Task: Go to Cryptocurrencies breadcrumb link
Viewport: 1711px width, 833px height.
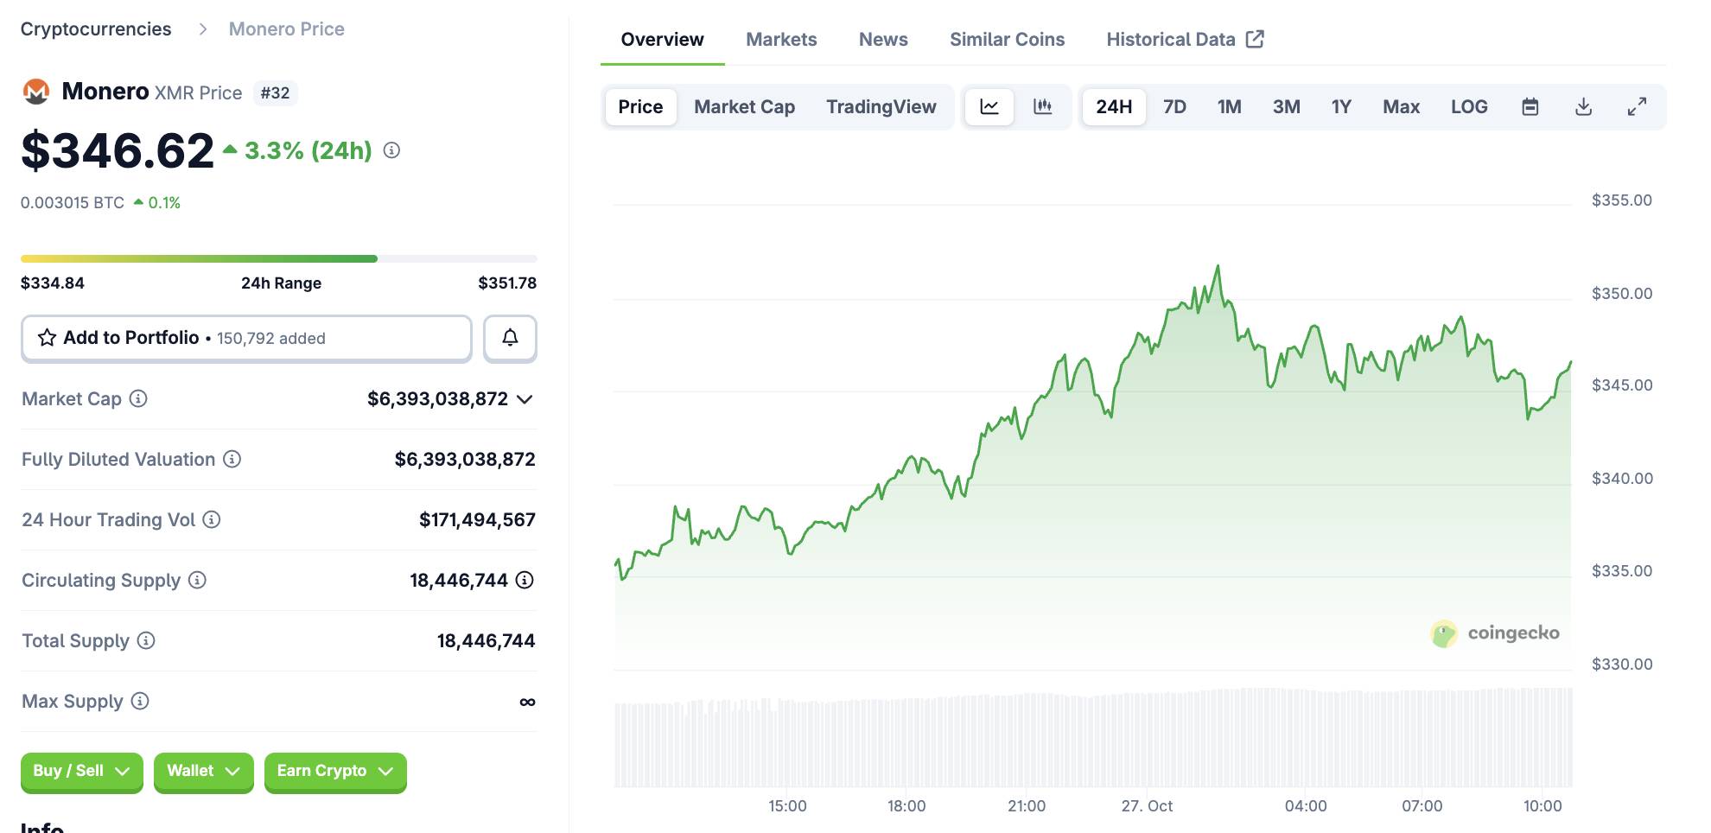Action: pos(96,29)
